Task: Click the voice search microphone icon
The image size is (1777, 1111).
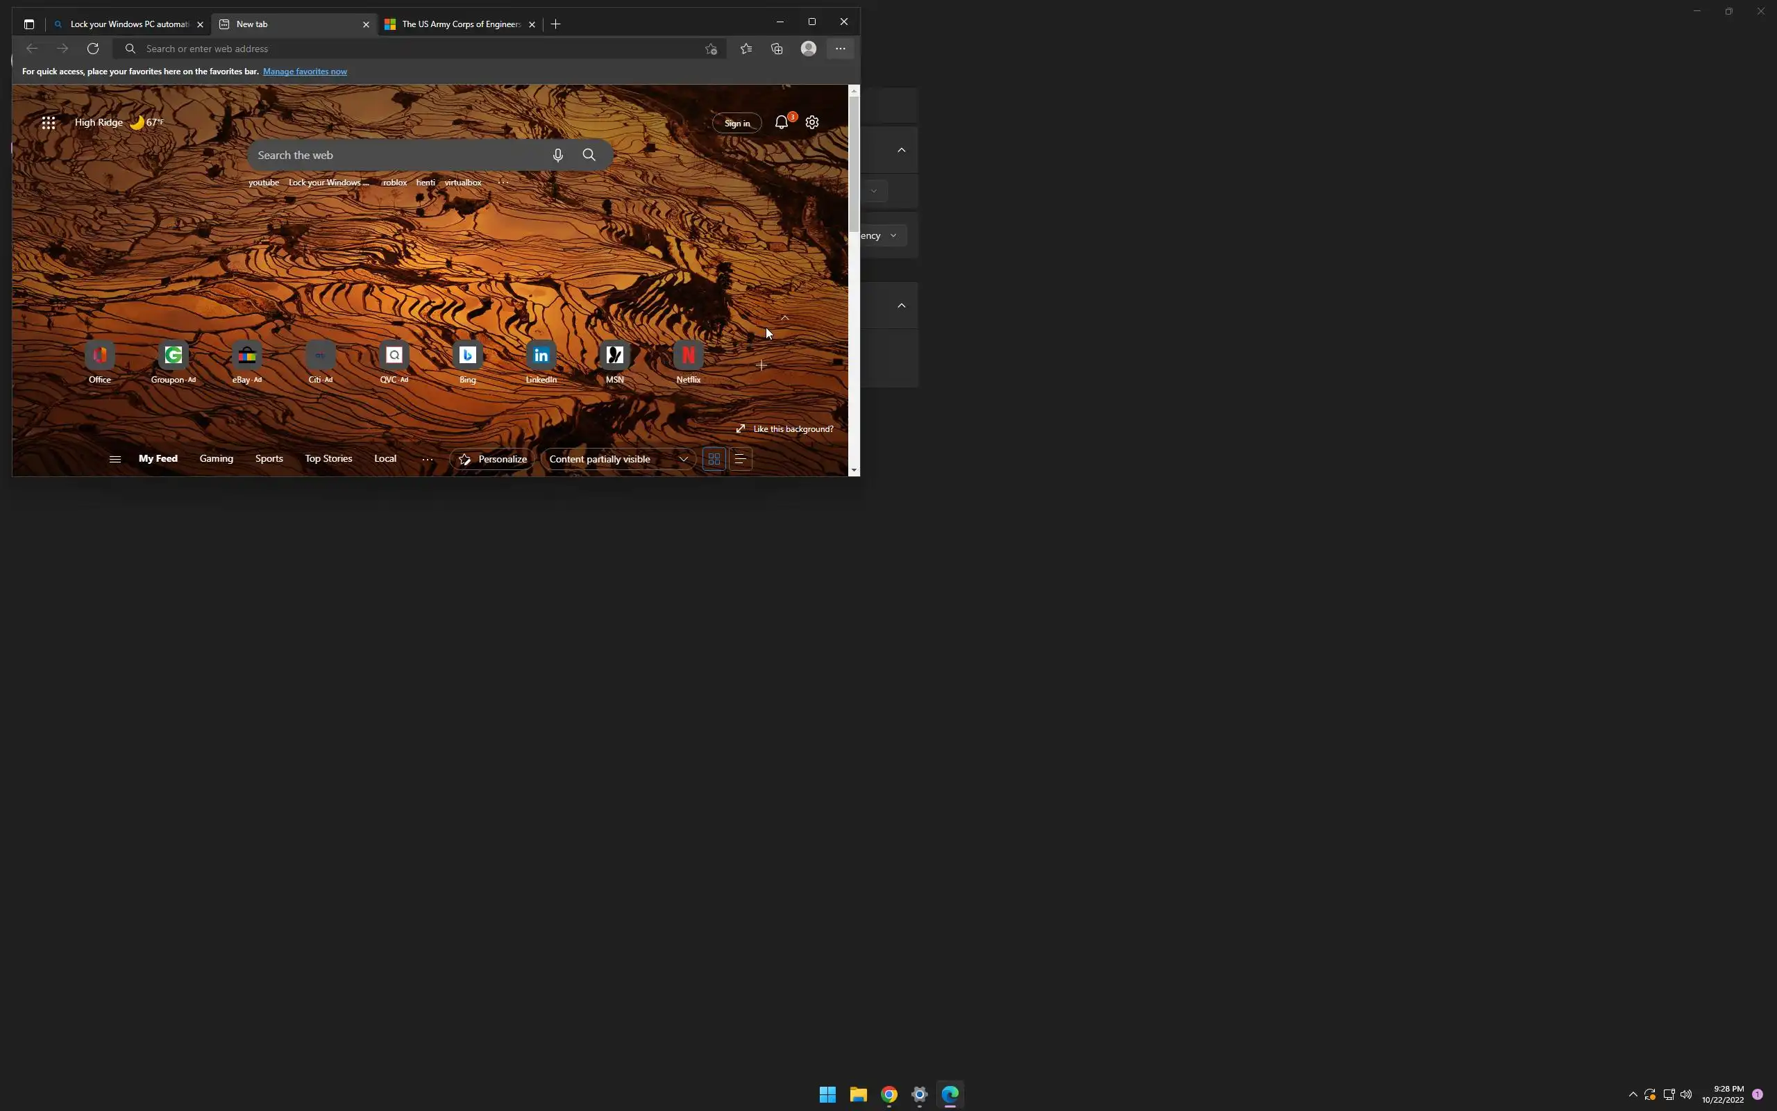Action: pyautogui.click(x=558, y=155)
